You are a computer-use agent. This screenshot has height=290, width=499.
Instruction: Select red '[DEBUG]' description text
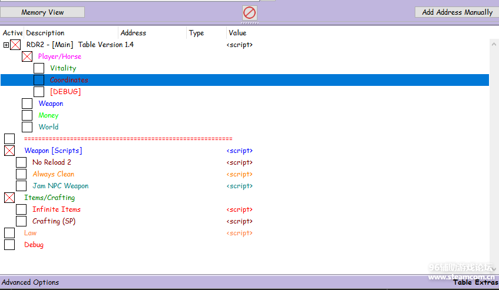(65, 92)
